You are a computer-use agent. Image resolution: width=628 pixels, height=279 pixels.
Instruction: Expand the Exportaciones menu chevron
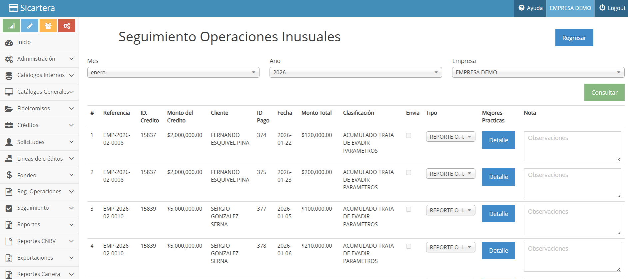(x=71, y=258)
